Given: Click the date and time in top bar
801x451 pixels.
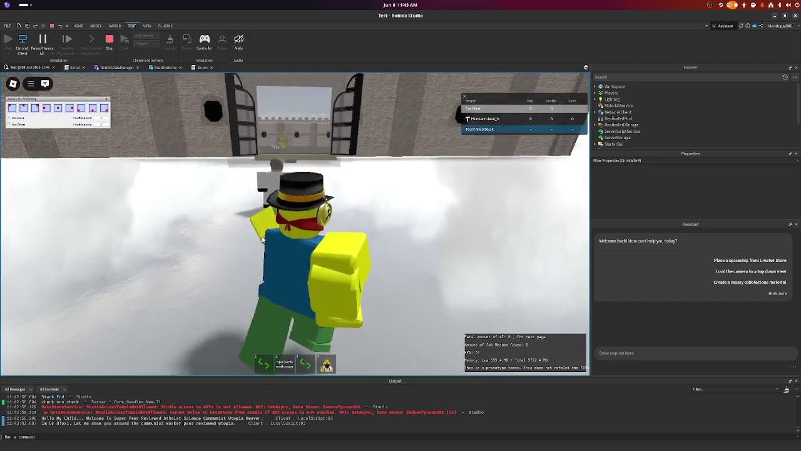Looking at the screenshot, I should click(400, 5).
